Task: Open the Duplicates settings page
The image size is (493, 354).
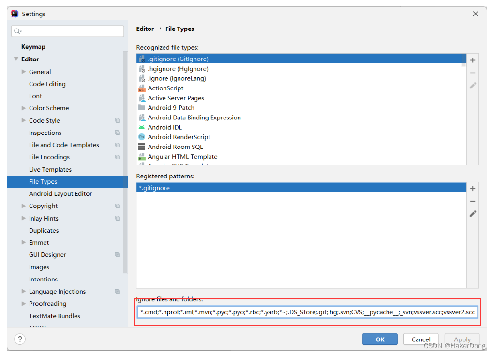Action: pyautogui.click(x=44, y=231)
